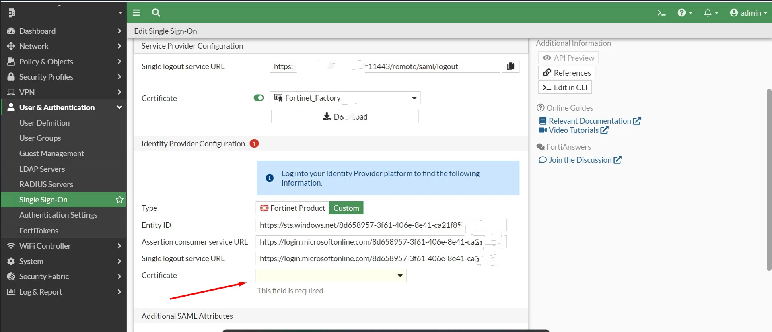Select Custom type option
Screen dimensions: 772x332
[x=346, y=208]
